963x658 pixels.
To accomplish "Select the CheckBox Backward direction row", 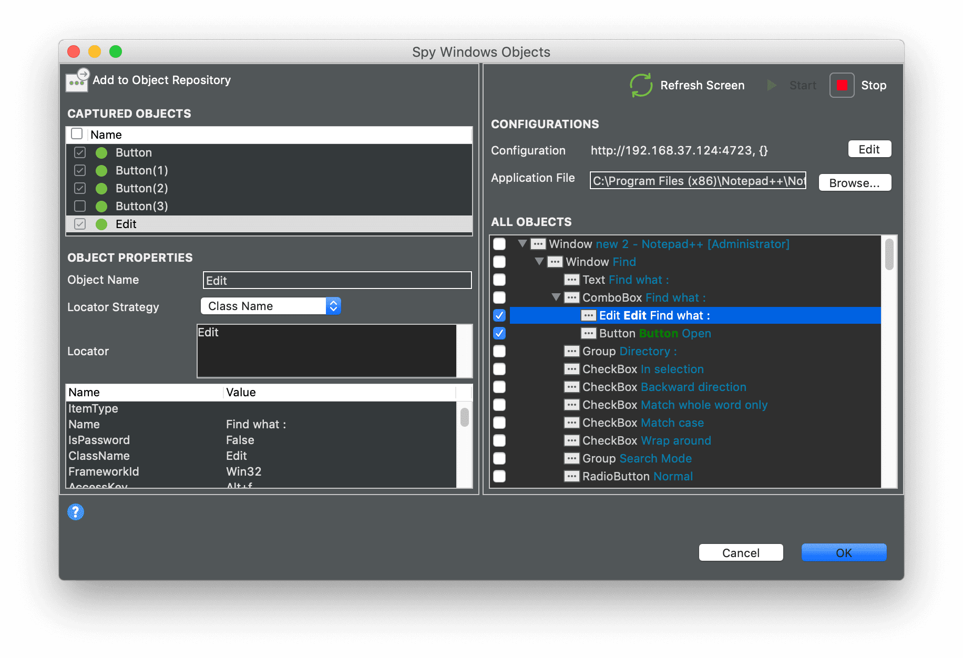I will click(x=695, y=387).
